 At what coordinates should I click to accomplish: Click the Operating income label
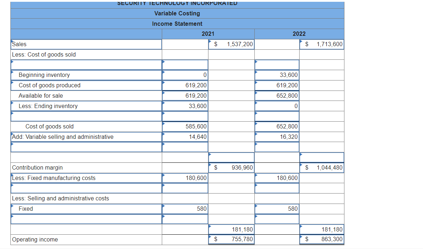click(35, 240)
